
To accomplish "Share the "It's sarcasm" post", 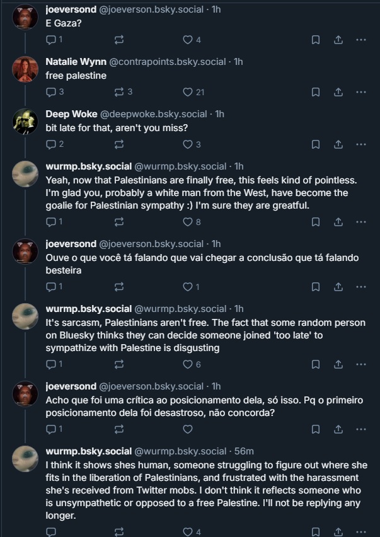I will pos(338,364).
